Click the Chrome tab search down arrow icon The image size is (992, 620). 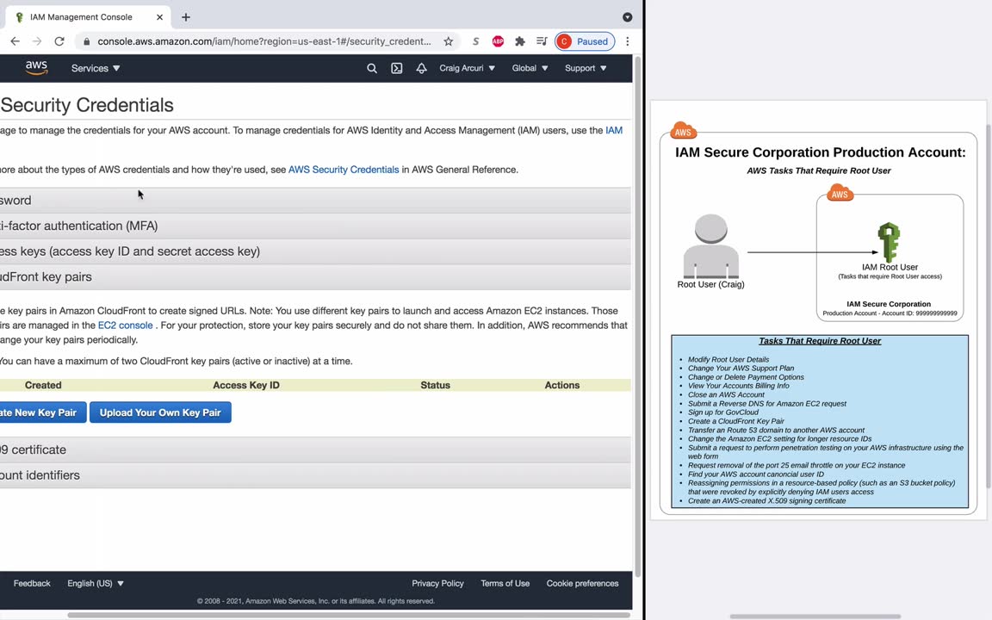628,17
